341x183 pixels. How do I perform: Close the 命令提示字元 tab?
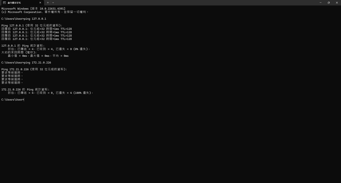coord(40,3)
